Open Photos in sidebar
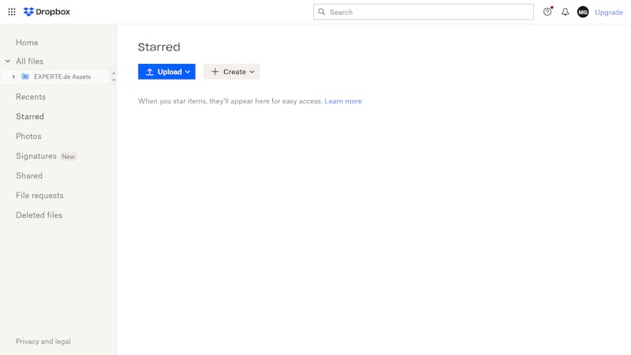This screenshot has height=355, width=631. click(x=28, y=136)
